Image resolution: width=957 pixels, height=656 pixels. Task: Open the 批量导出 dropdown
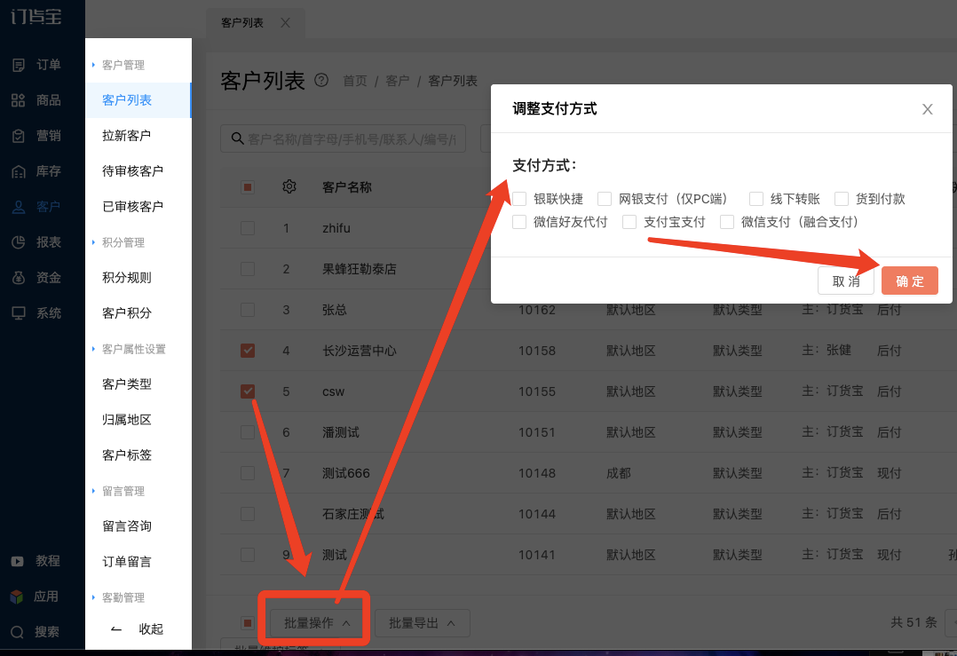coord(423,623)
